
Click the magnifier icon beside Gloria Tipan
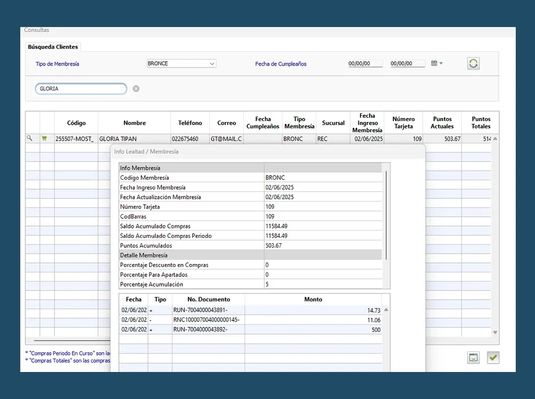[x=30, y=139]
